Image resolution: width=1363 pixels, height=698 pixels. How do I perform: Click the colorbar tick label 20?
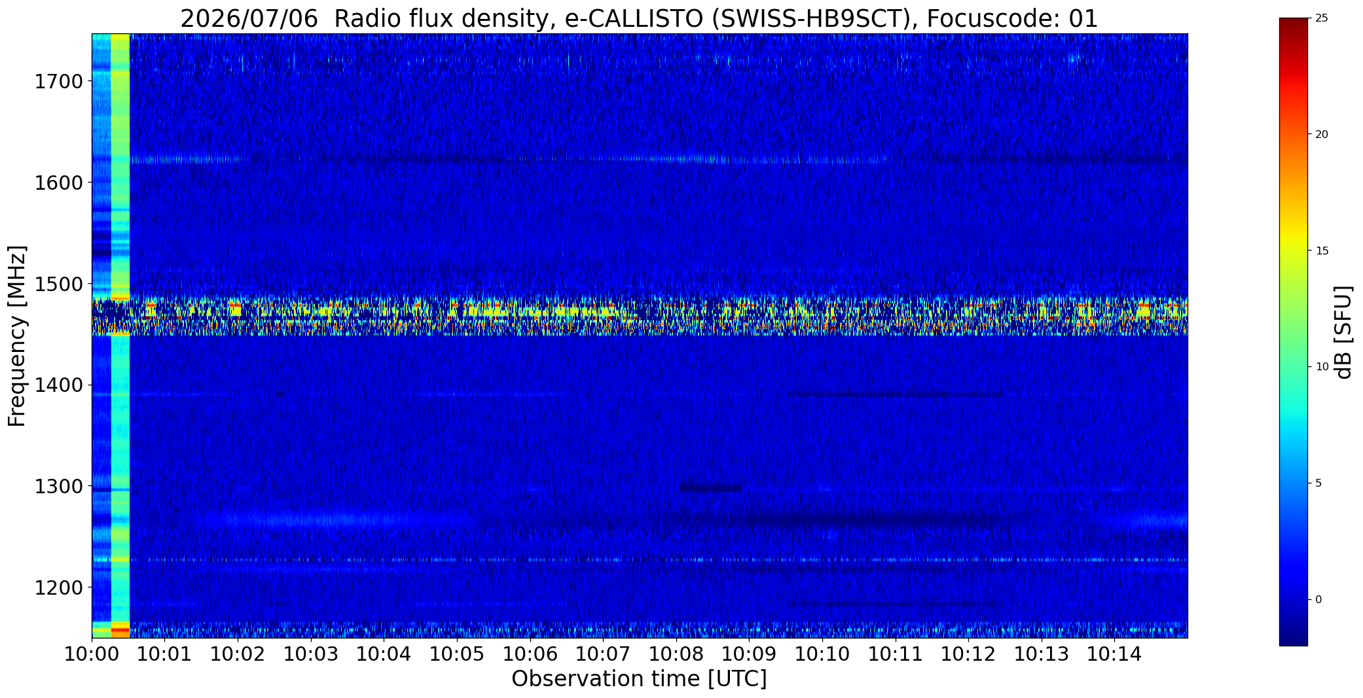[1321, 135]
